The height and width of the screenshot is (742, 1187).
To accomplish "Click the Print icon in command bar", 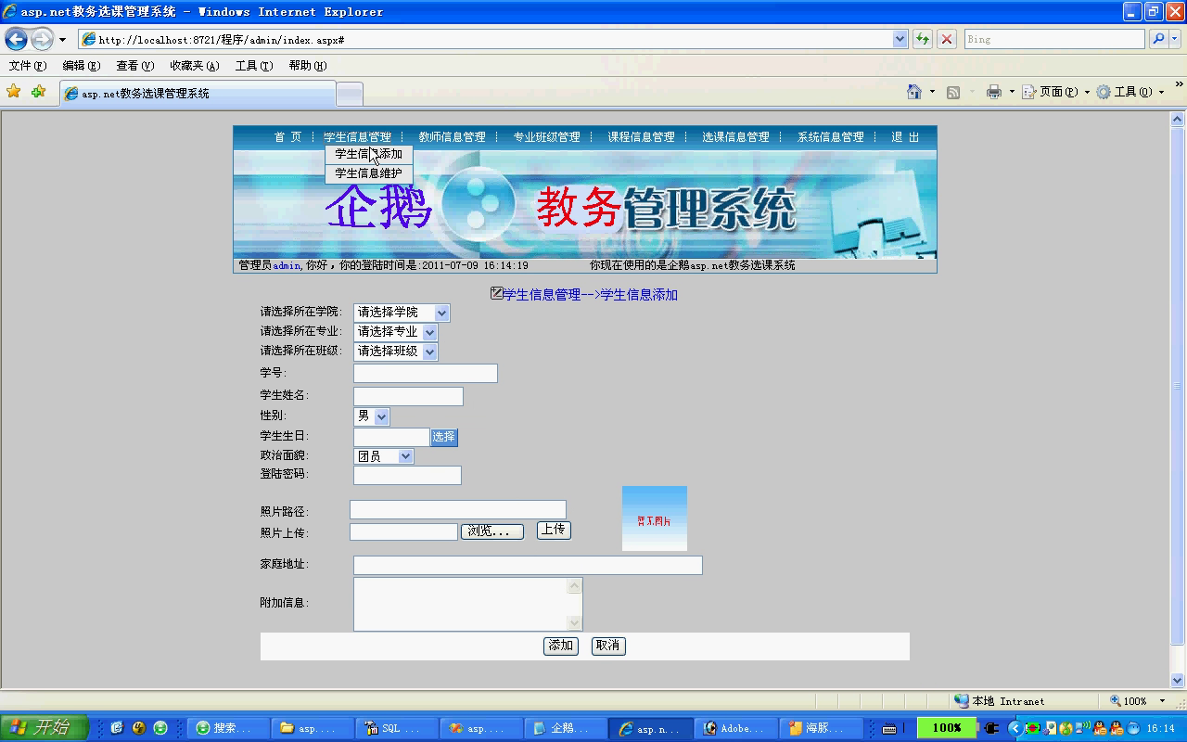I will coord(994,92).
